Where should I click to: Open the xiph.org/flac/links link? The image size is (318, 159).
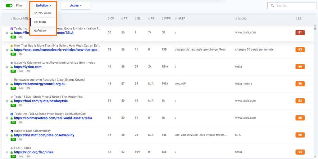pos(34,152)
